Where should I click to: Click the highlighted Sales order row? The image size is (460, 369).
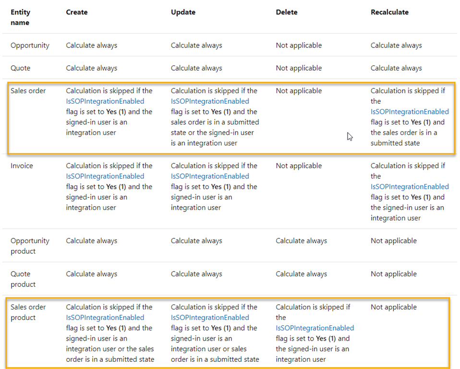tap(230, 118)
